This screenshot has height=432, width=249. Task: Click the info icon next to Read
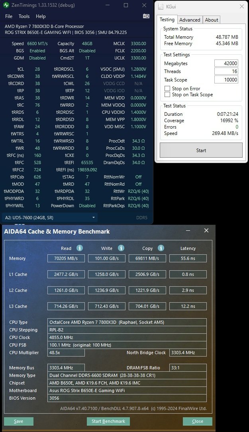[80, 248]
